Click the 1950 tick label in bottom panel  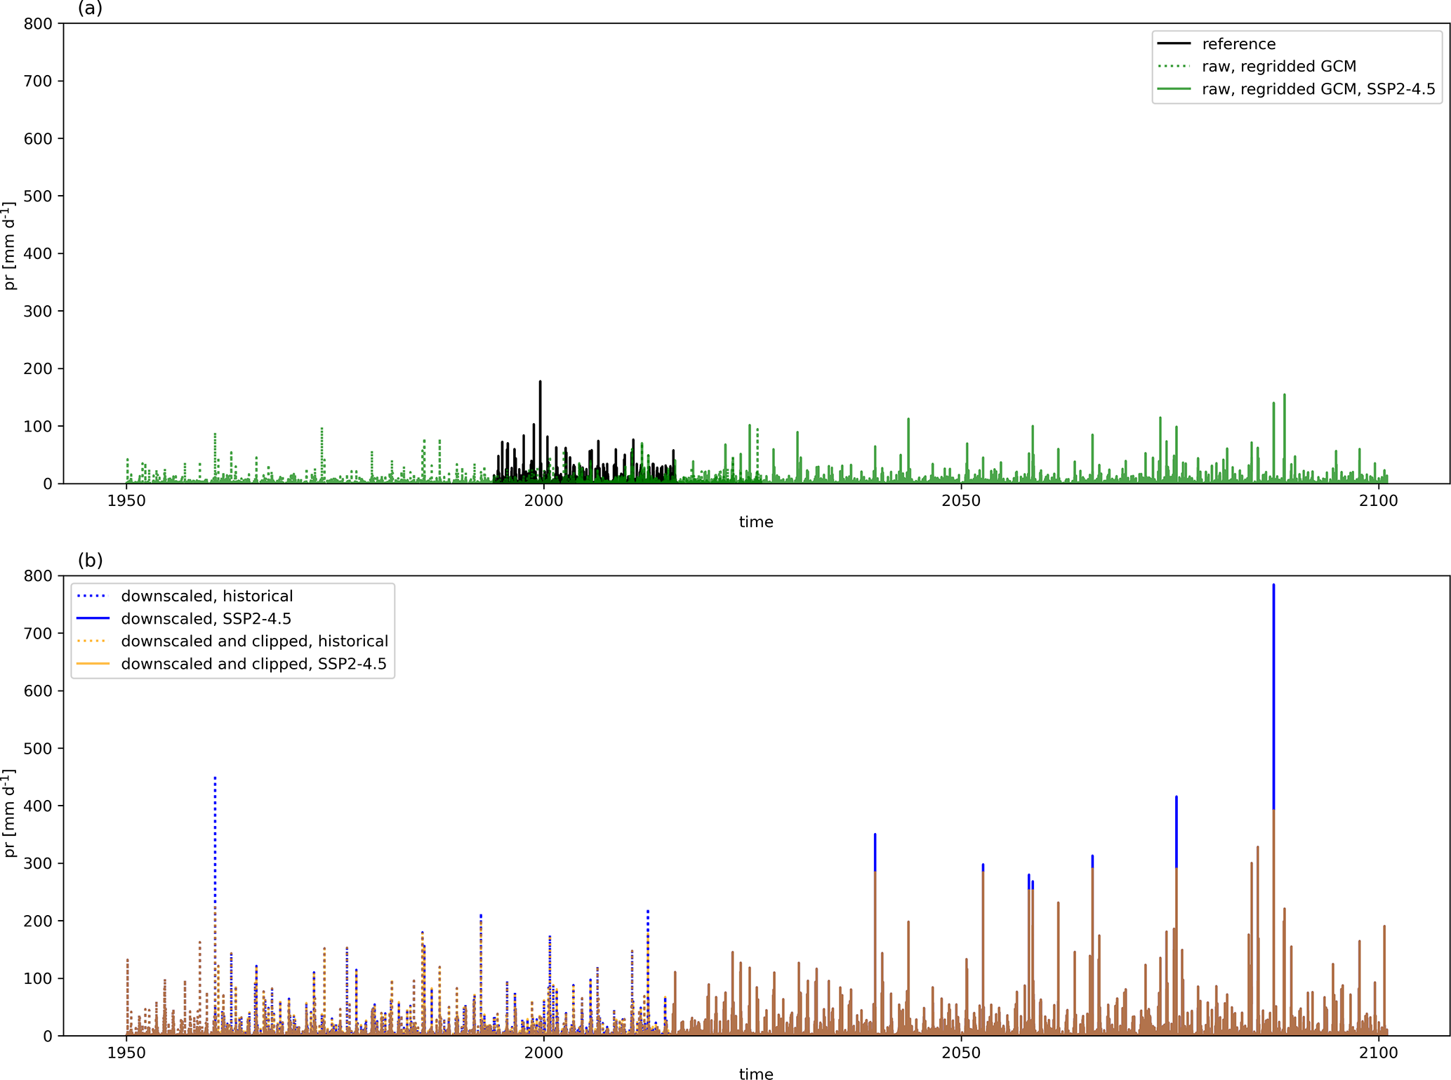126,1053
